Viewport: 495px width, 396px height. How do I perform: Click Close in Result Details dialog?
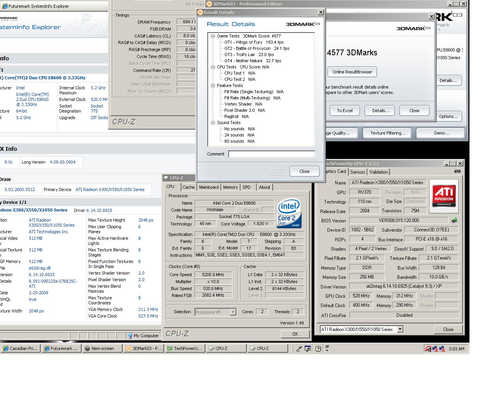click(x=304, y=171)
